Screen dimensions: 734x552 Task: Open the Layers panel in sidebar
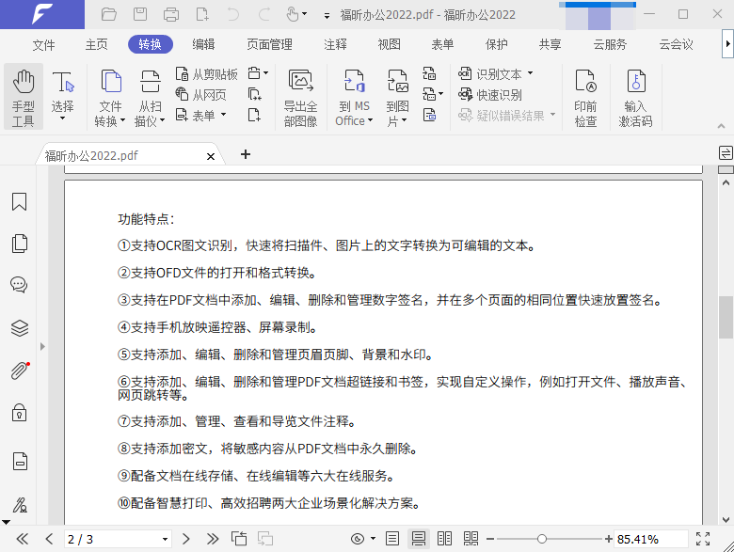click(19, 328)
